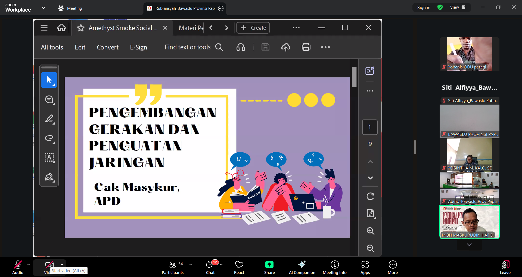Click the Sign in button
This screenshot has height=277, width=522.
[424, 7]
